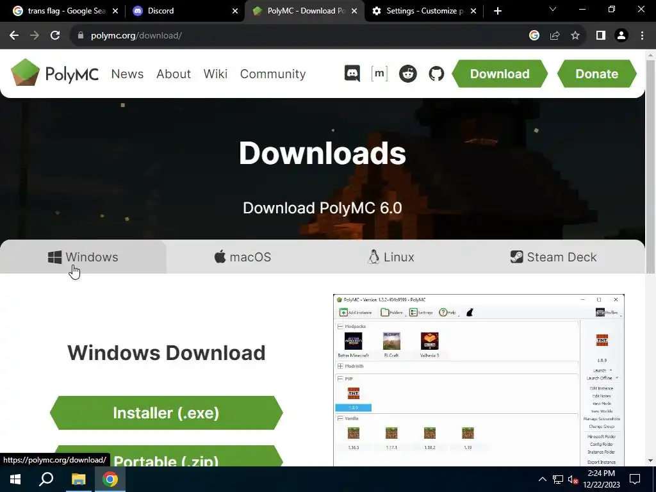This screenshot has height=492, width=656.
Task: Open the Matrix chat icon link
Action: 379,74
